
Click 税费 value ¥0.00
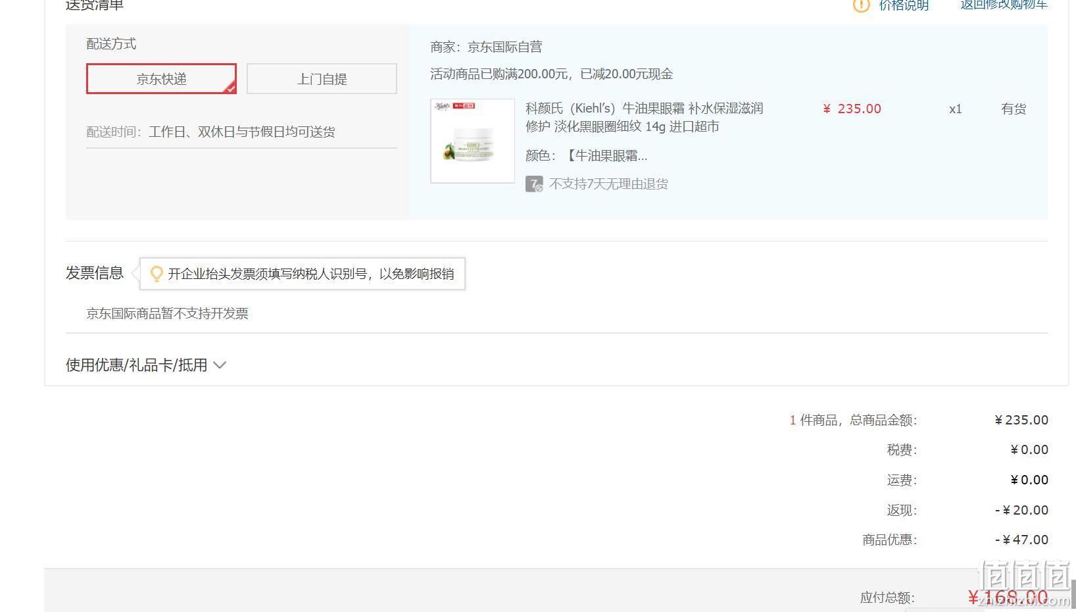point(1029,449)
